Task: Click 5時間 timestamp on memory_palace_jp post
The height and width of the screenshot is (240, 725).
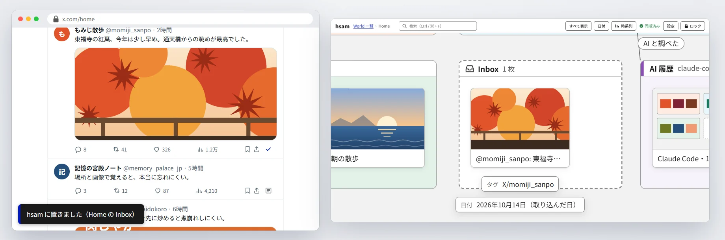Action: coord(195,168)
